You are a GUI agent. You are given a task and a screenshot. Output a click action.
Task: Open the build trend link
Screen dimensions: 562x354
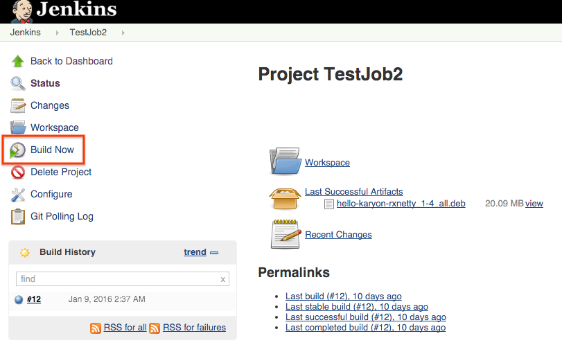195,252
